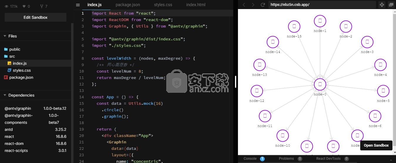The height and width of the screenshot is (163, 396).
Task: Click the hamburger menu icon beside index.js tab
Action: point(78,5)
